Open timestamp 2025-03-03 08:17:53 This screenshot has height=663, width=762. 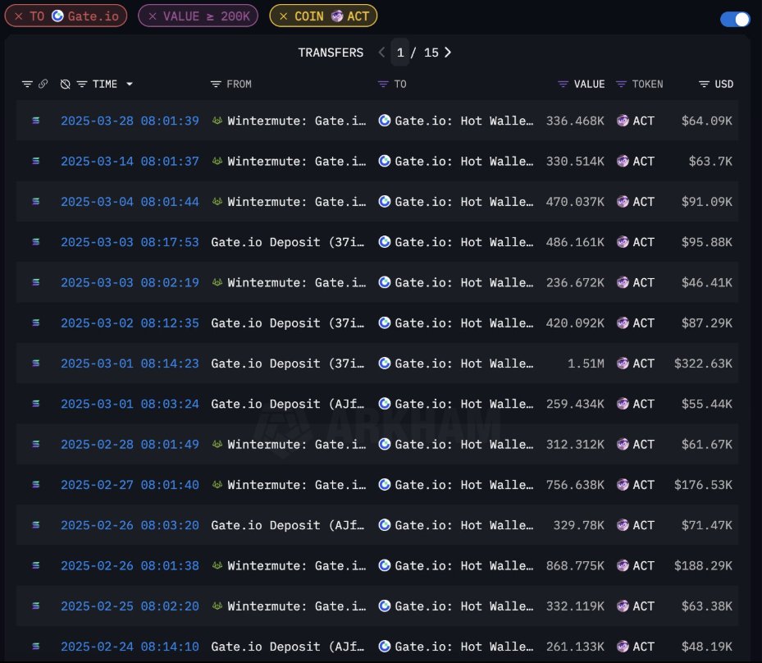pos(130,242)
